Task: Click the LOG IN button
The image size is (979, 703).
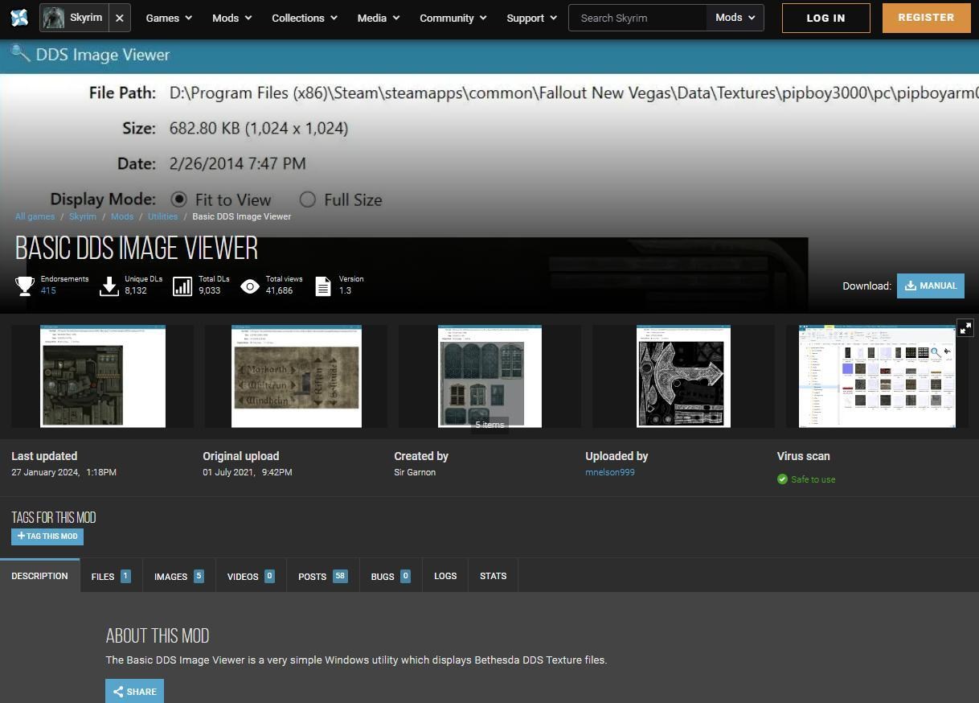Action: [825, 18]
